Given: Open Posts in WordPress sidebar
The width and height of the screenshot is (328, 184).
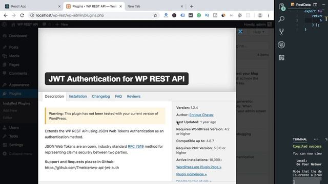Looking at the screenshot, I should point(14,48).
